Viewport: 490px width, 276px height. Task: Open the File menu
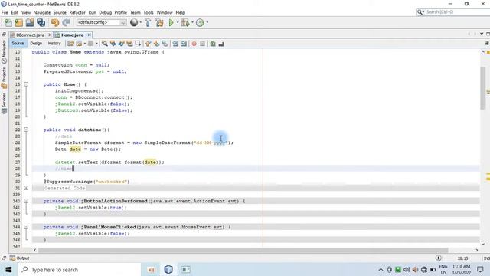click(5, 12)
